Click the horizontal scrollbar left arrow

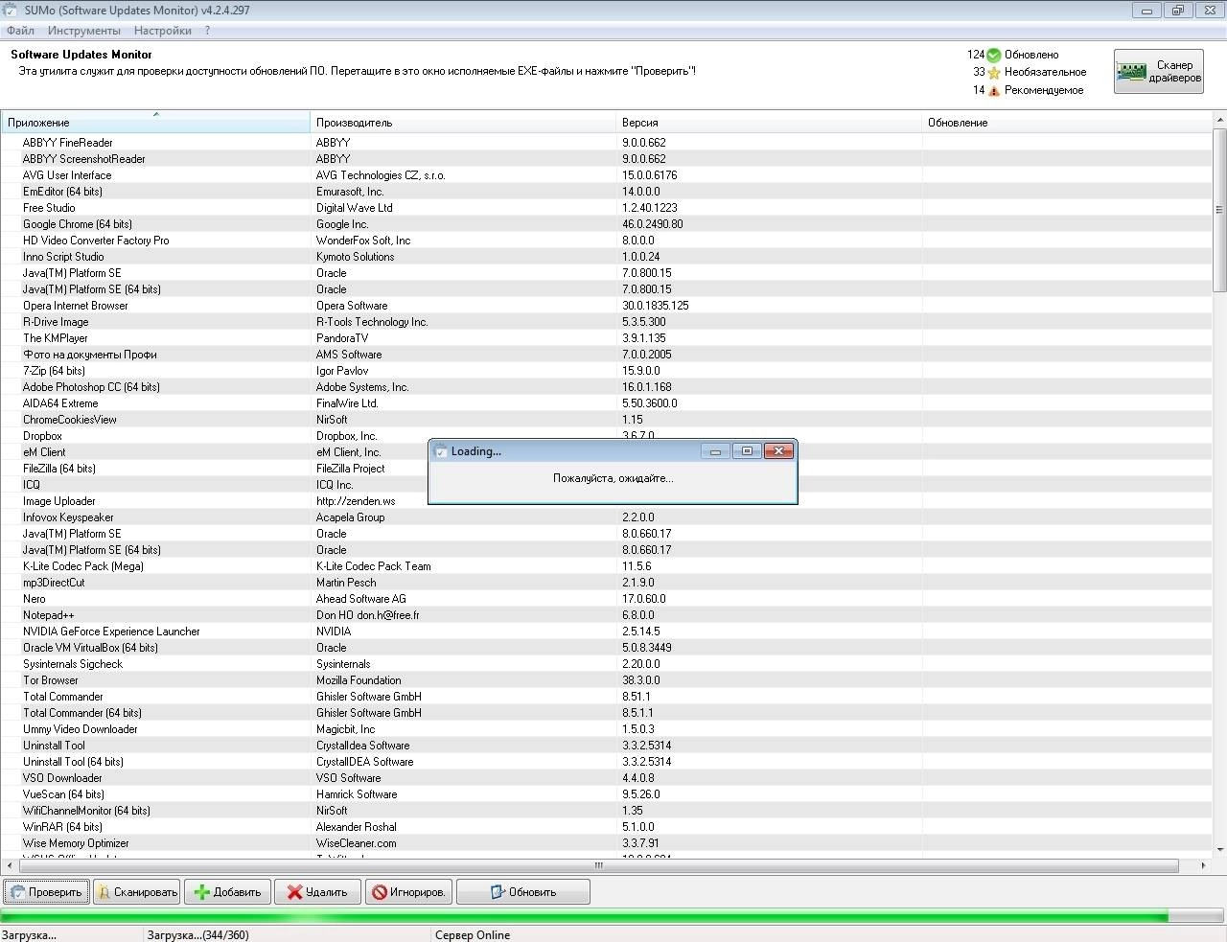pyautogui.click(x=9, y=865)
